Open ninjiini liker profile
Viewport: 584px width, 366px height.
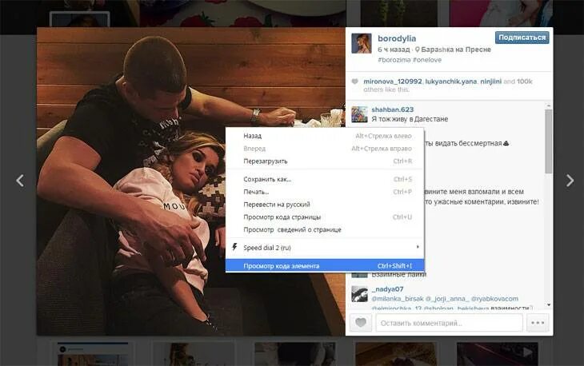click(x=490, y=82)
